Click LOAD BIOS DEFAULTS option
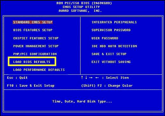The image size is (165, 116). point(32,62)
